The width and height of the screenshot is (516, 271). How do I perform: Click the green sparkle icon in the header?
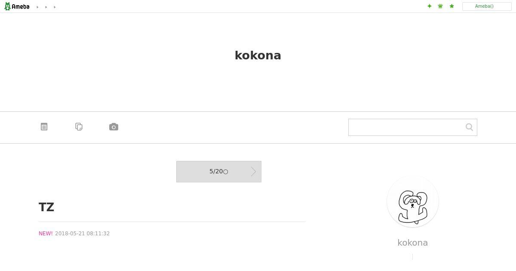(x=429, y=6)
